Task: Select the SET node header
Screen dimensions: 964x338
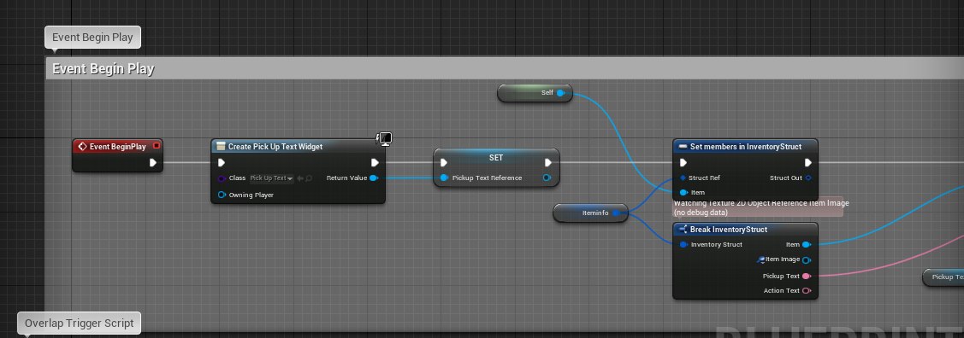Action: coord(496,158)
